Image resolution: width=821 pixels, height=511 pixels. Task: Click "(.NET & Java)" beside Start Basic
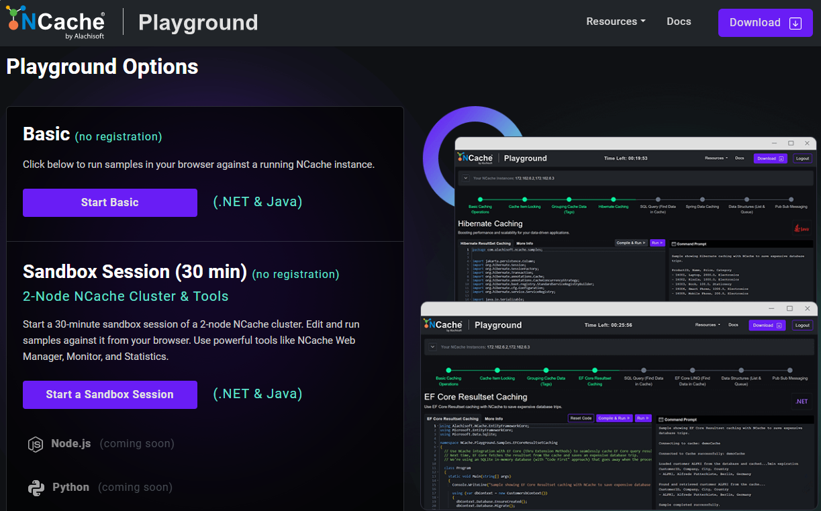click(258, 201)
